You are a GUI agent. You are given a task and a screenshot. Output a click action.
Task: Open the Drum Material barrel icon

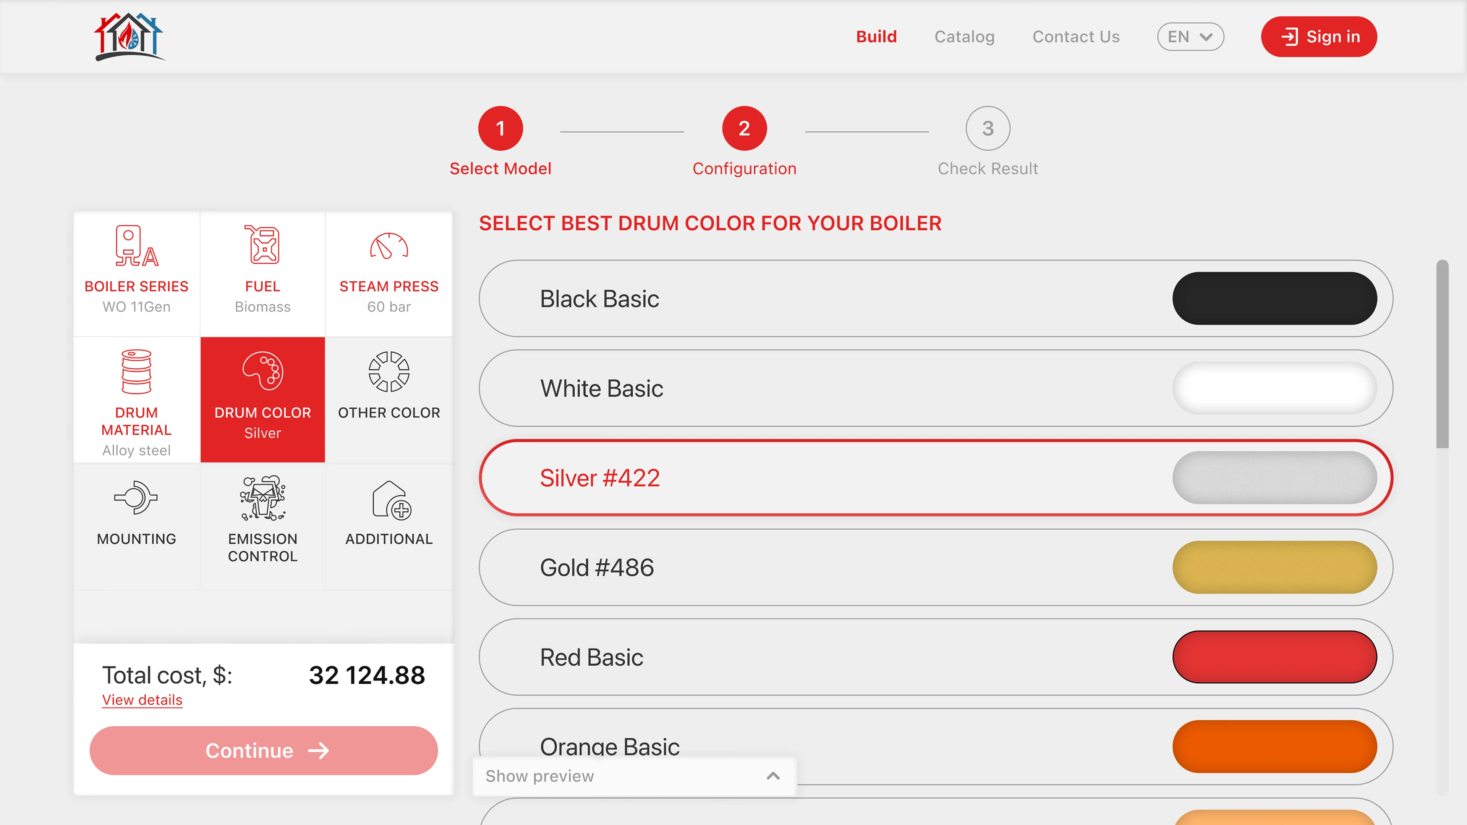tap(136, 372)
